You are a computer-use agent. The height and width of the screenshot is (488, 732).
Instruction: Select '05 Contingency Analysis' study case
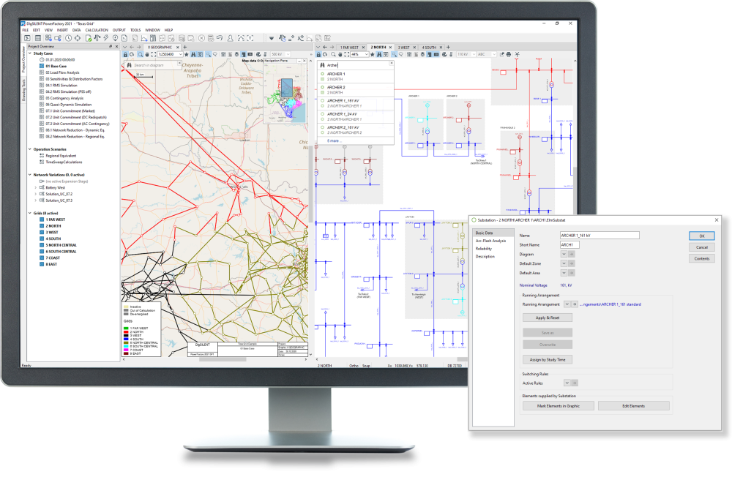pyautogui.click(x=64, y=99)
